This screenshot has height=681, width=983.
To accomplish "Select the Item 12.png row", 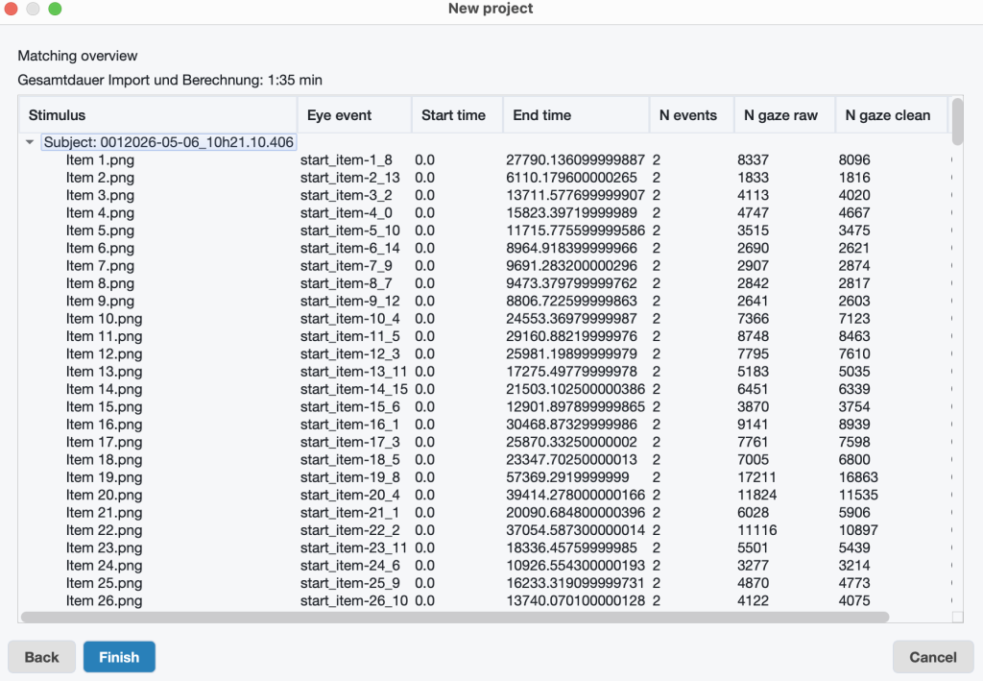I will (x=484, y=353).
